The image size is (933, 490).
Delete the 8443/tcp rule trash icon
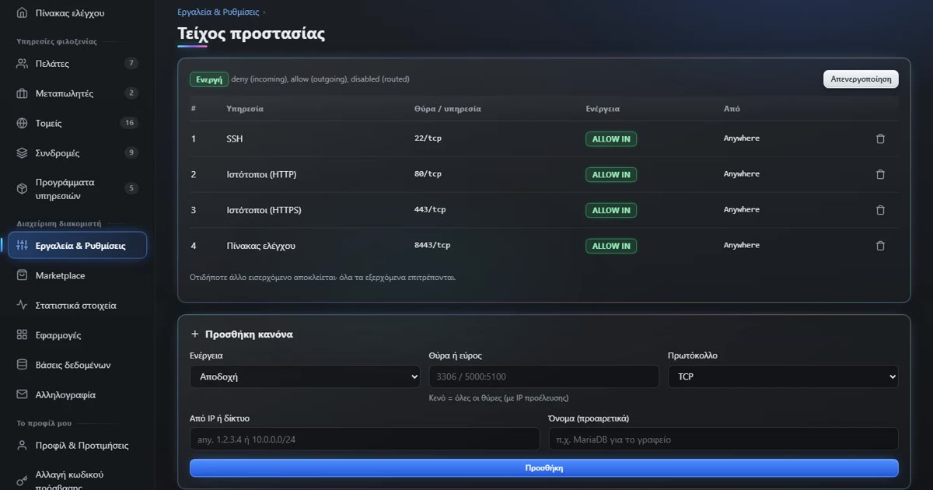pos(880,246)
